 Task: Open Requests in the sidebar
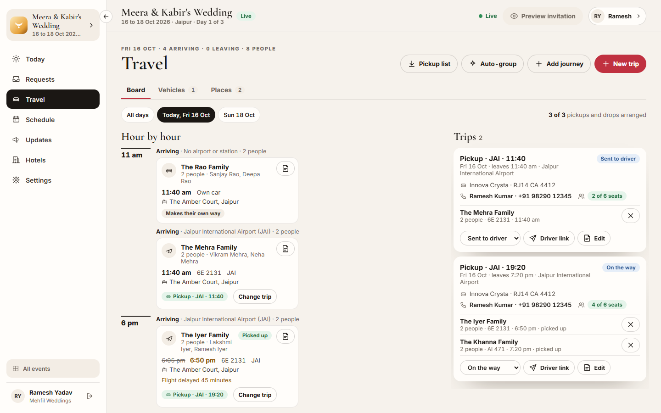(x=53, y=79)
